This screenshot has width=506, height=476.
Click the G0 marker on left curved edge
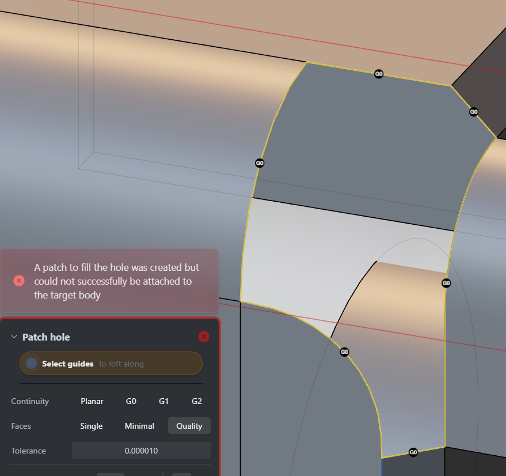(260, 163)
